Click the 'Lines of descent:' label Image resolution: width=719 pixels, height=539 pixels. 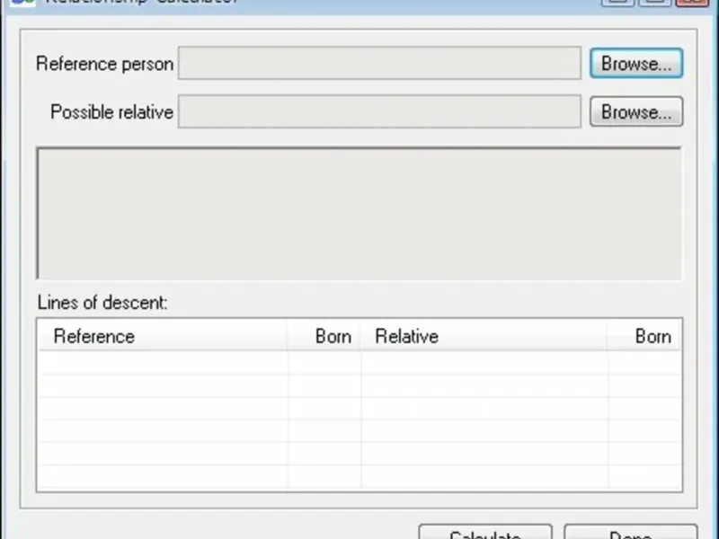coord(102,303)
